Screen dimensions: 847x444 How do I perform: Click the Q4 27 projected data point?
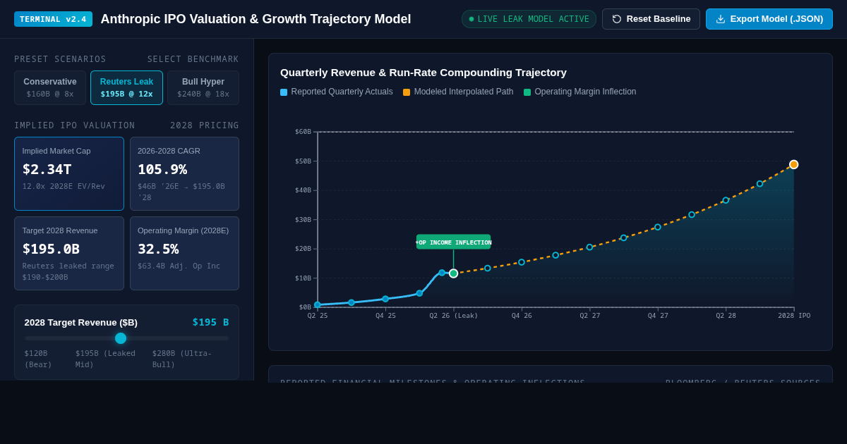tap(658, 227)
